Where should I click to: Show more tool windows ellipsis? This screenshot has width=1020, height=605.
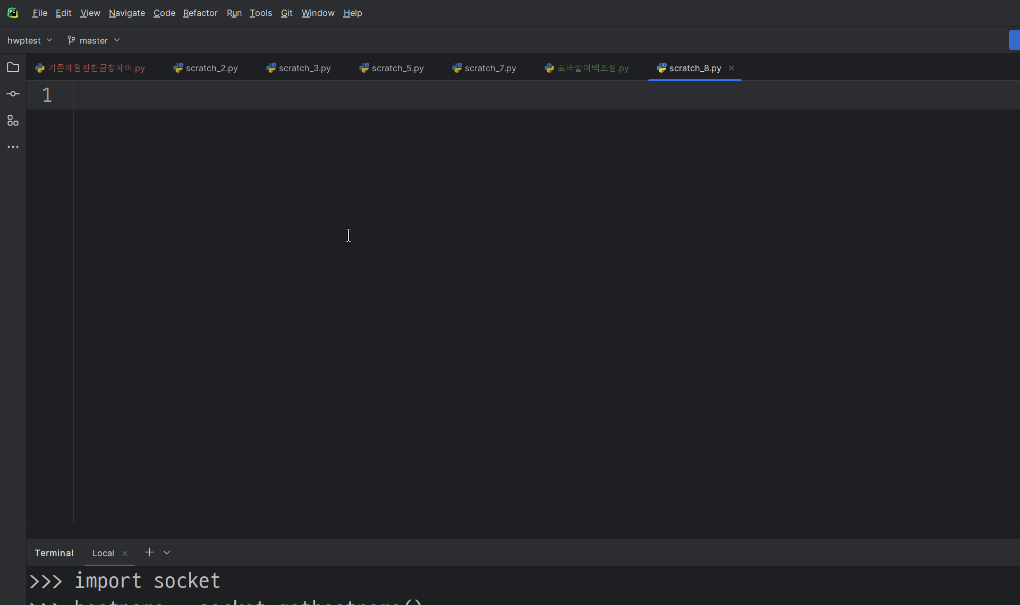pos(13,147)
